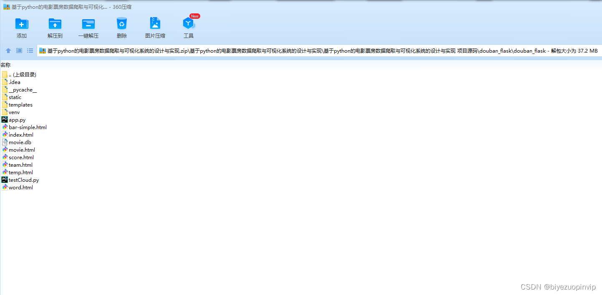The image size is (602, 295).
Task: Click the 解压到 (Extract to) toolbar icon
Action: (x=55, y=27)
